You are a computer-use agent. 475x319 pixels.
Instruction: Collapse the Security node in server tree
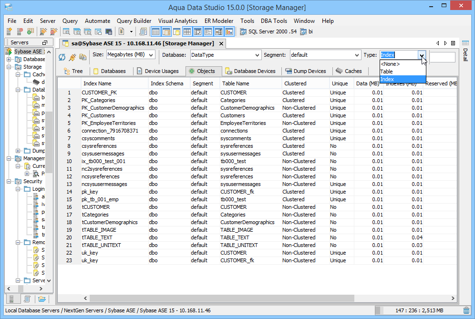9,181
